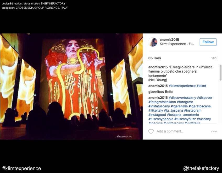Open the #igersitalia hashtag
Screen dimensions: 222x173
coord(179,106)
